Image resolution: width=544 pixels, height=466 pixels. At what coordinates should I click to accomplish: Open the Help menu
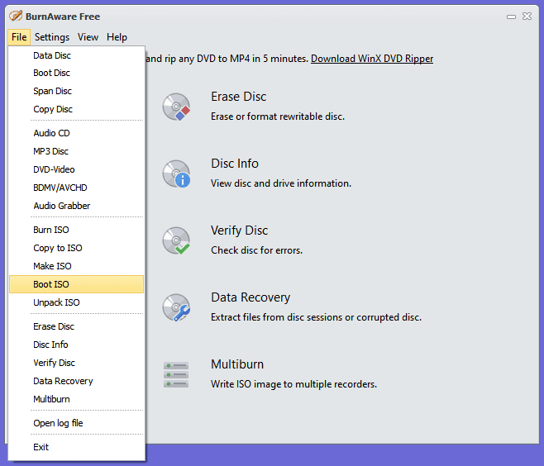coord(117,37)
